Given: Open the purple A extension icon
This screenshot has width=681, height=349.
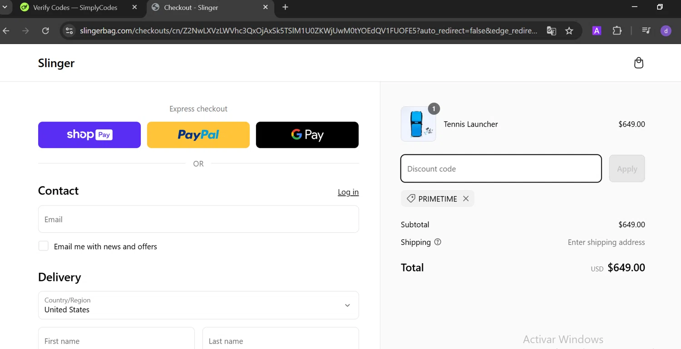Looking at the screenshot, I should click(x=597, y=31).
